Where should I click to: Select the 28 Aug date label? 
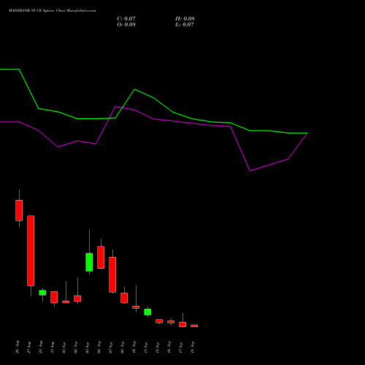pyautogui.click(x=41, y=347)
